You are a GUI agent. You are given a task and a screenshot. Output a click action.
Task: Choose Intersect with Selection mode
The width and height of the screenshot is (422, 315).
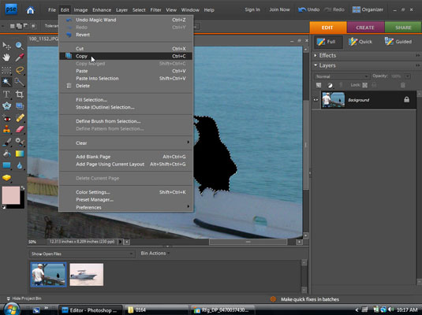tap(33, 26)
